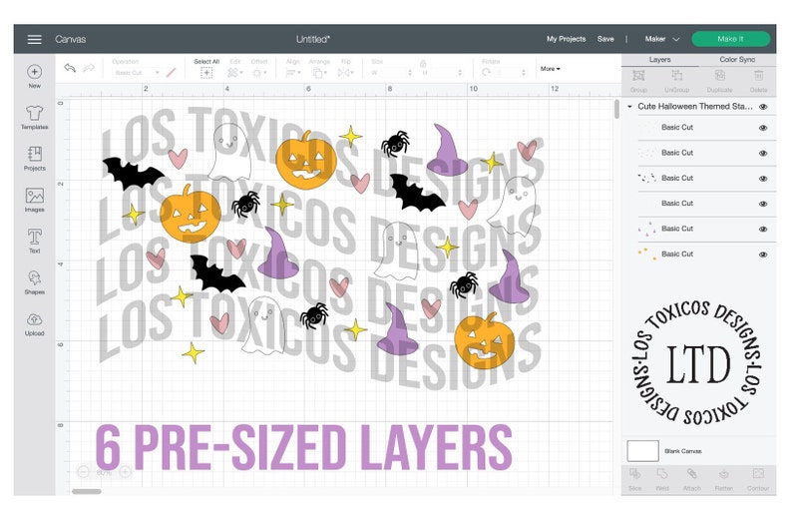Select the orange-dots Basic Cut layer thumbnail
Image resolution: width=792 pixels, height=518 pixels.
point(647,255)
